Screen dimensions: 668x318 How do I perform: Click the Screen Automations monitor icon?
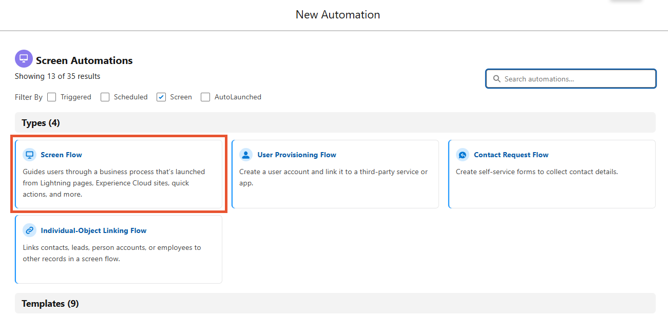tap(24, 59)
